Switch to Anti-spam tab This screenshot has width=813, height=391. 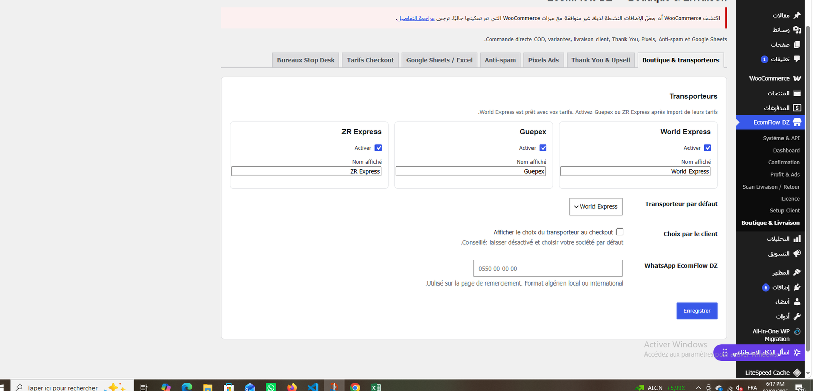501,60
